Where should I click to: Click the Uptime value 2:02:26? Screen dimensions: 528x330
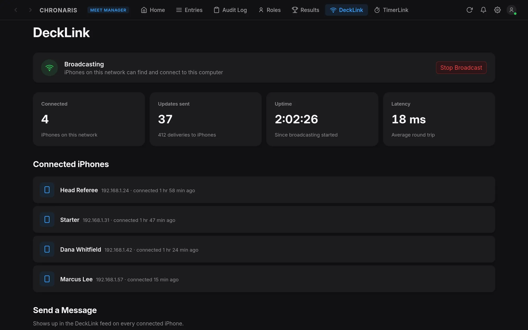(x=296, y=119)
